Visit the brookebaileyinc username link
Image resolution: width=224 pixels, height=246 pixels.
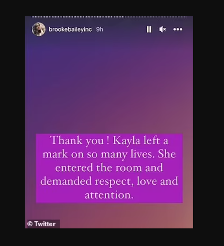70,29
